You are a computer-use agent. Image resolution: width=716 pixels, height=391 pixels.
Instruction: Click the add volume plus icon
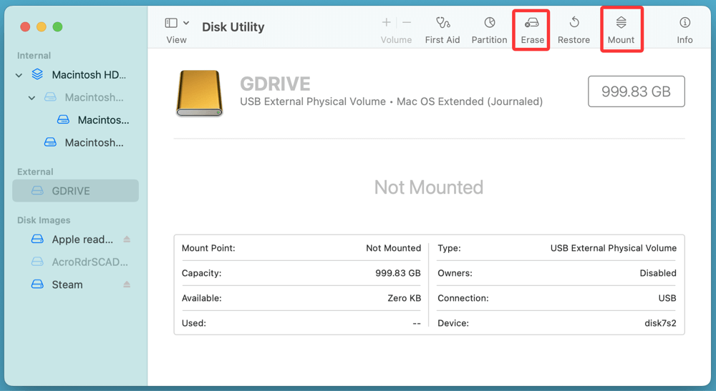coord(387,22)
